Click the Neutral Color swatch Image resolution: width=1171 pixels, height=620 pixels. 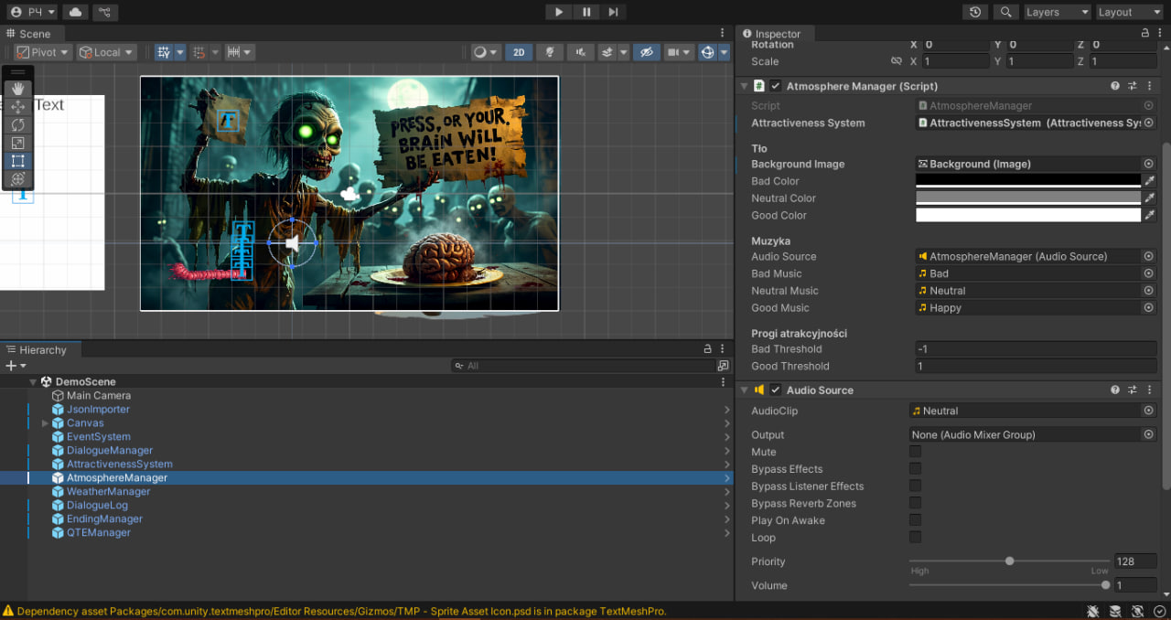[x=1028, y=198]
